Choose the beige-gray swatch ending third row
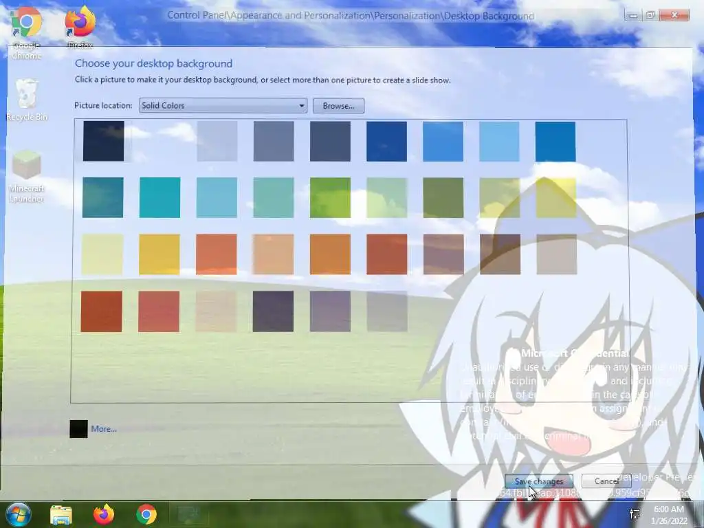This screenshot has height=528, width=704. click(557, 254)
